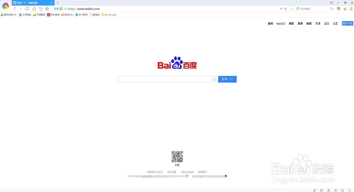Click the URL https://www.baidu.com address field
Image resolution: width=354 pixels, height=192 pixels.
click(84, 9)
